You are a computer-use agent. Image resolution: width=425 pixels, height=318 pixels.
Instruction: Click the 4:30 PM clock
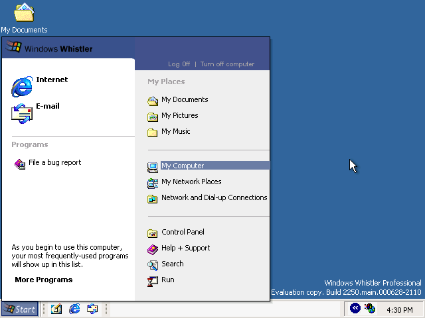[x=400, y=310]
